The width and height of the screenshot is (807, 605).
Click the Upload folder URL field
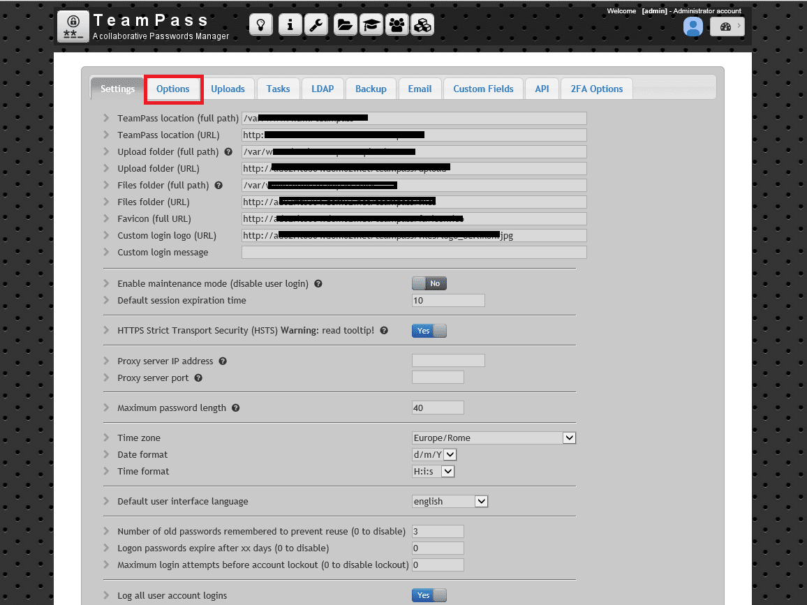pos(414,168)
